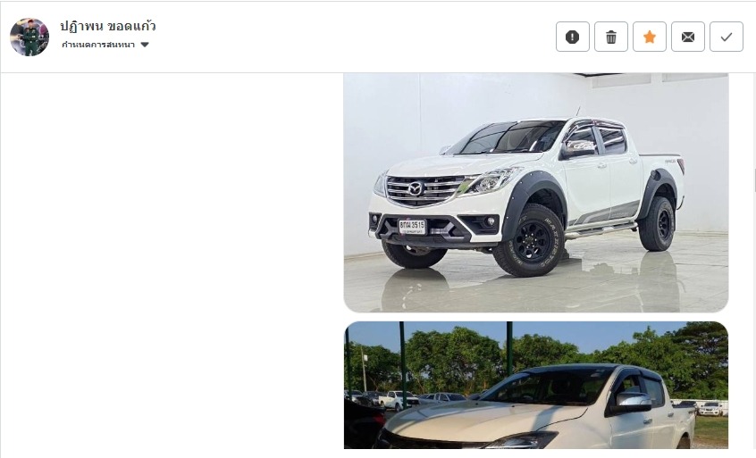Toggle the orange star follow-up icon
Screen dimensions: 756x458
[650, 37]
